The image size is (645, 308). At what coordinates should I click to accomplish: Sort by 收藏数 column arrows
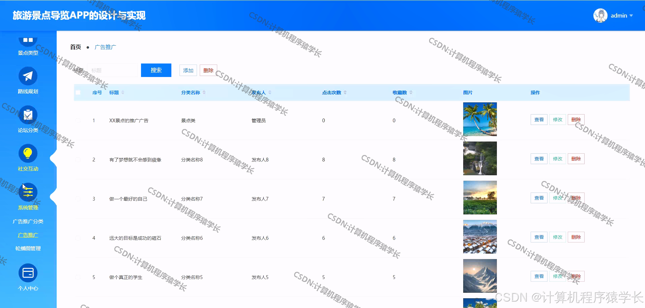click(411, 93)
